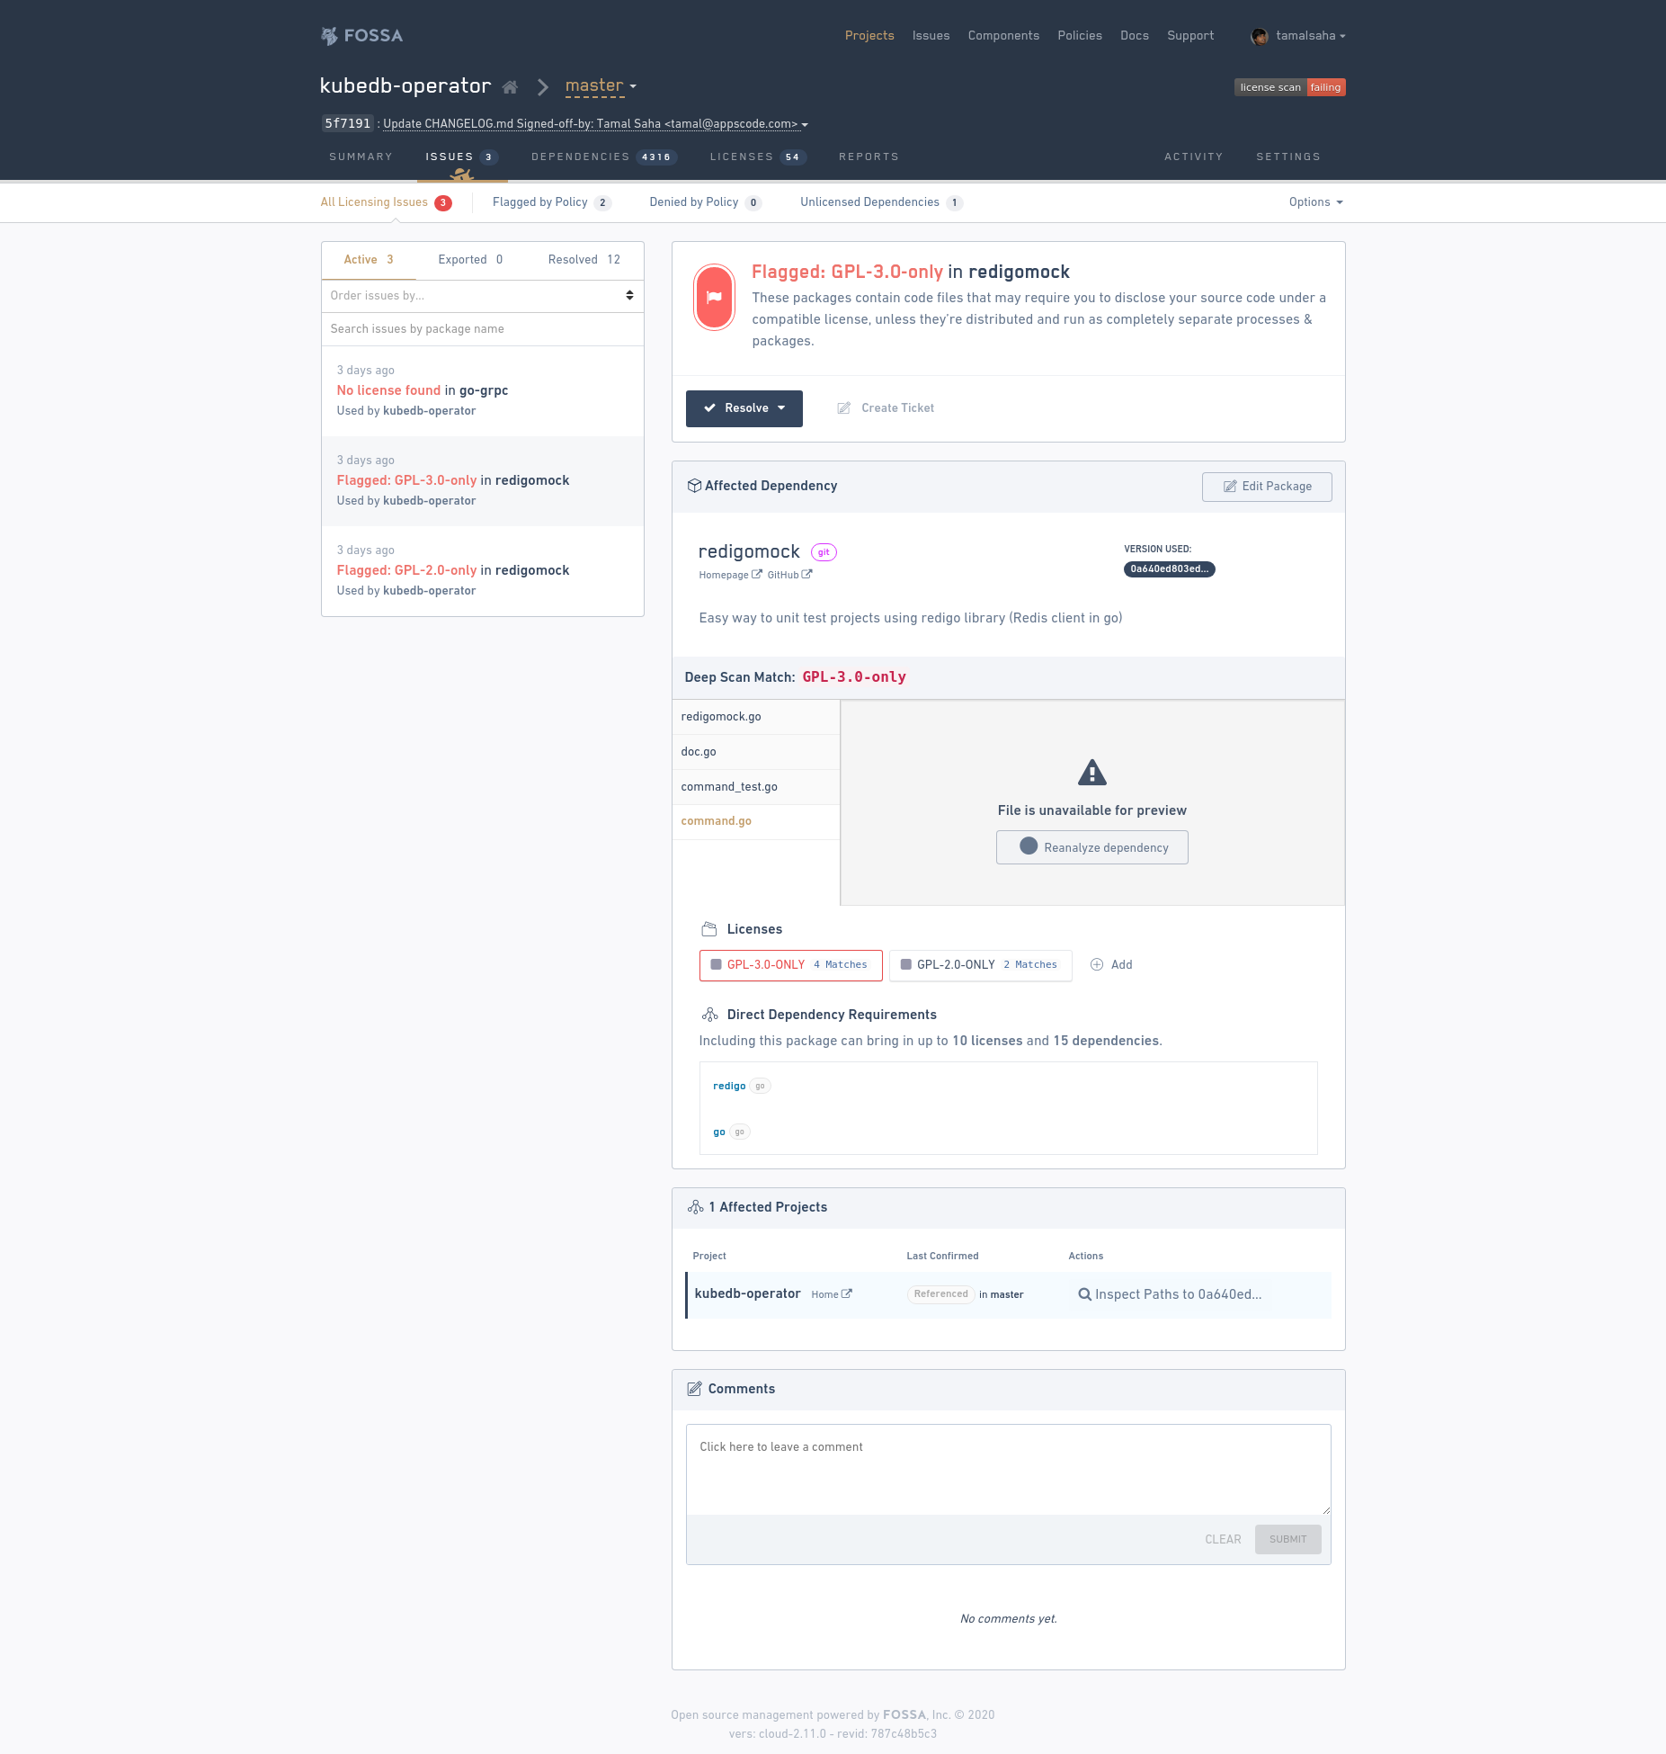Toggle the GPL-2.0-ONLY license chip

(x=980, y=964)
